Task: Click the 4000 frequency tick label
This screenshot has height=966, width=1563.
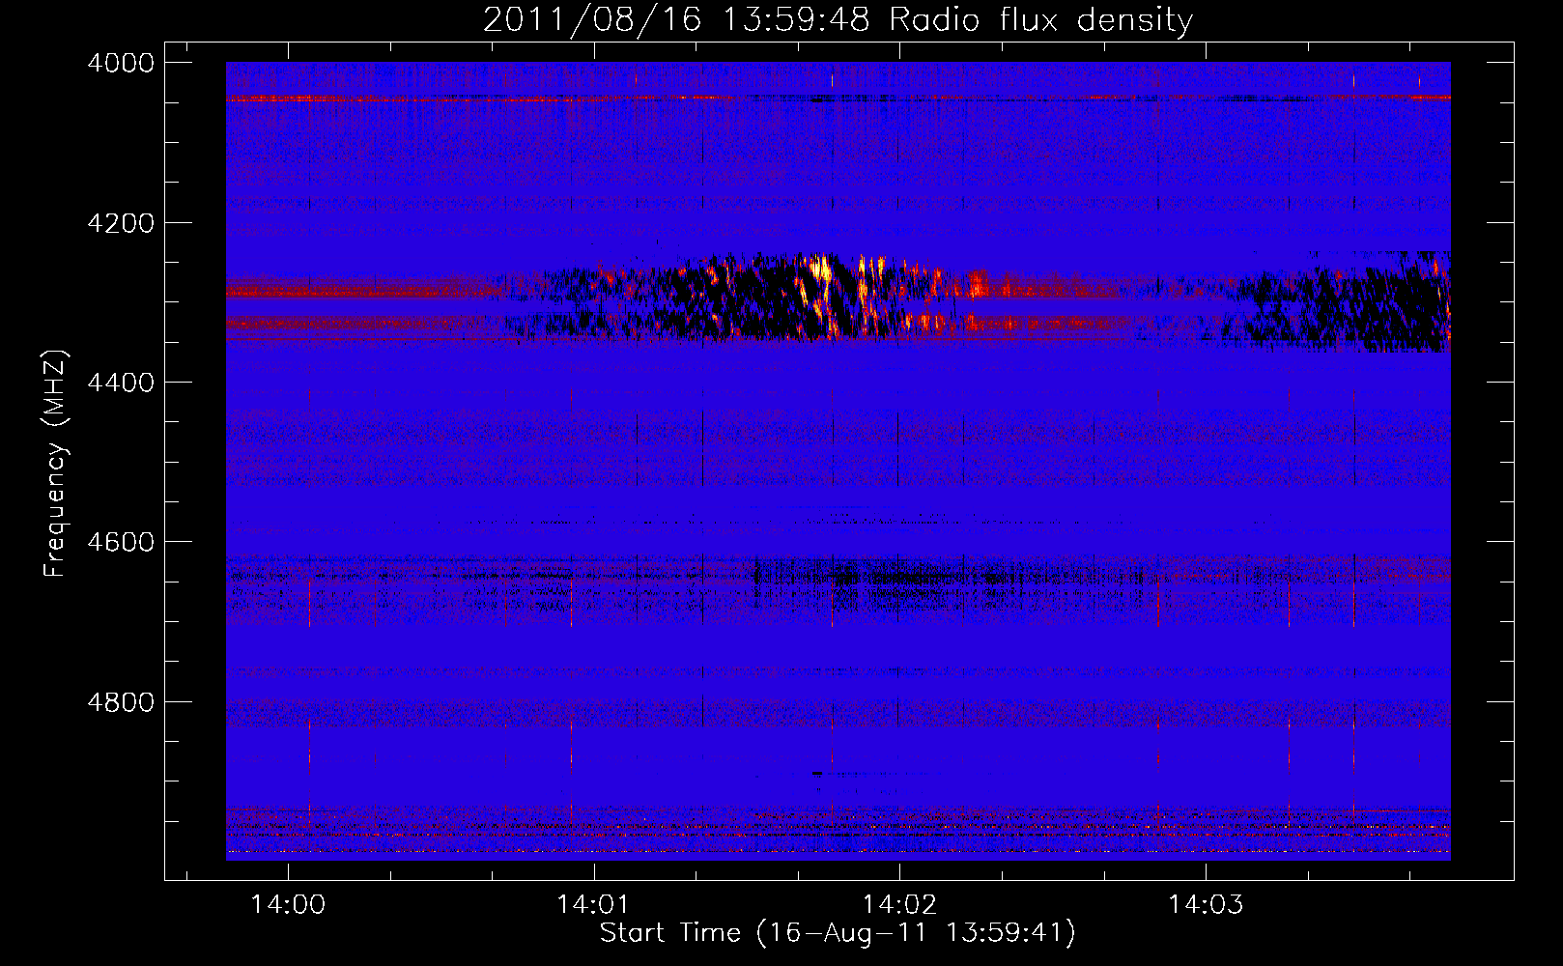Action: coord(121,63)
